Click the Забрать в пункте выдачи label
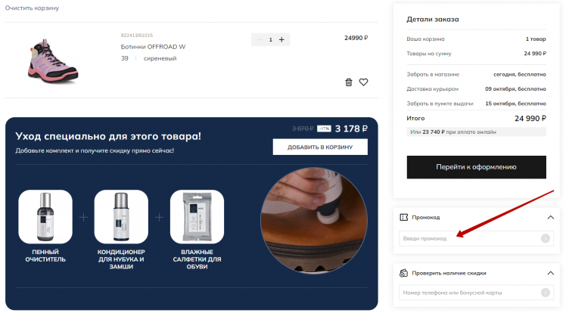 [x=440, y=104]
